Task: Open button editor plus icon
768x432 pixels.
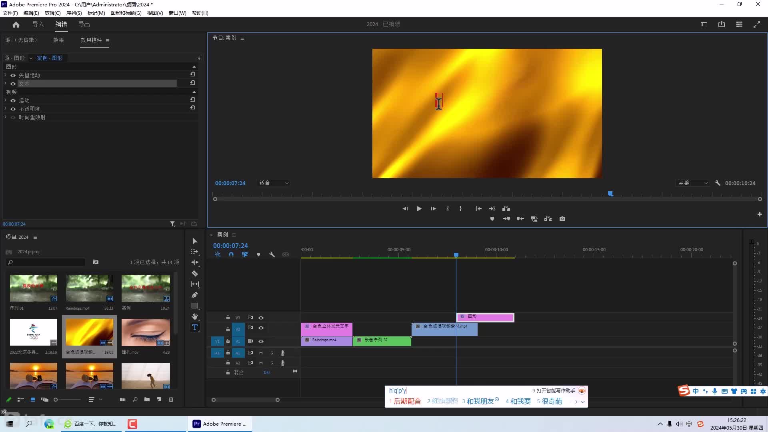Action: pos(760,214)
